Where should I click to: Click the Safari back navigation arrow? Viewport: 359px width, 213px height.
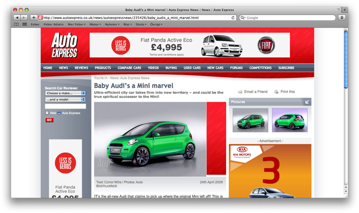click(x=17, y=18)
